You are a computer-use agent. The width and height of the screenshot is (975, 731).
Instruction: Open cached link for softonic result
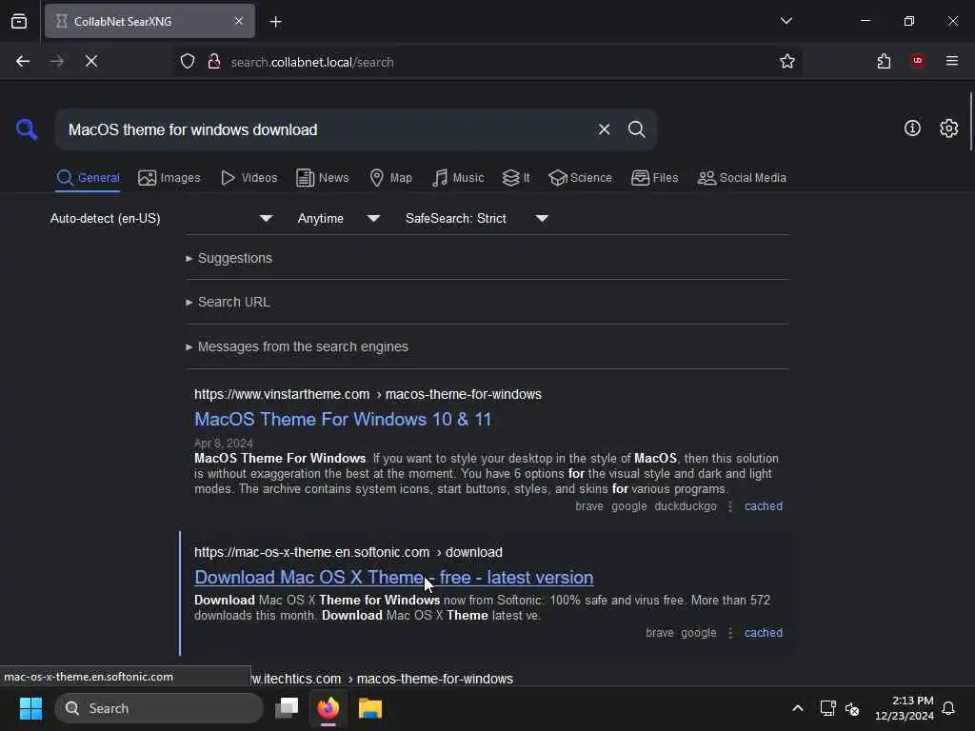coord(764,633)
